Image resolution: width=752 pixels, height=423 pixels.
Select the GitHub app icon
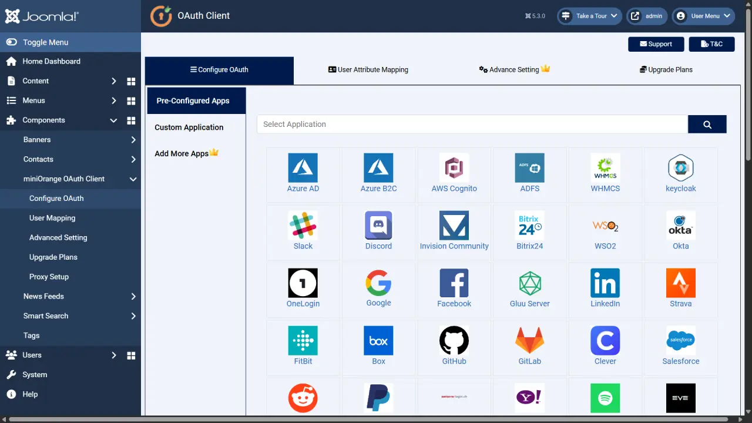click(x=454, y=341)
